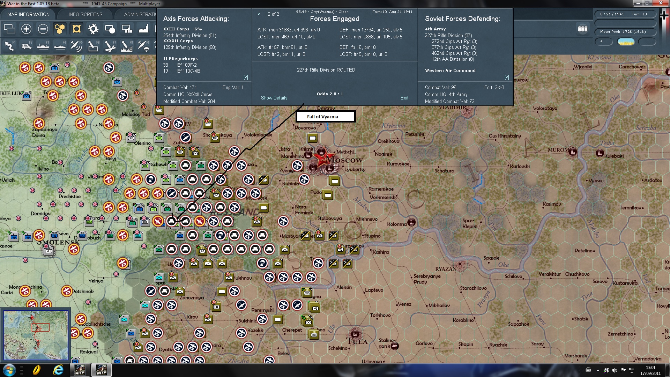Click the II Fliegerkorps header

180,59
